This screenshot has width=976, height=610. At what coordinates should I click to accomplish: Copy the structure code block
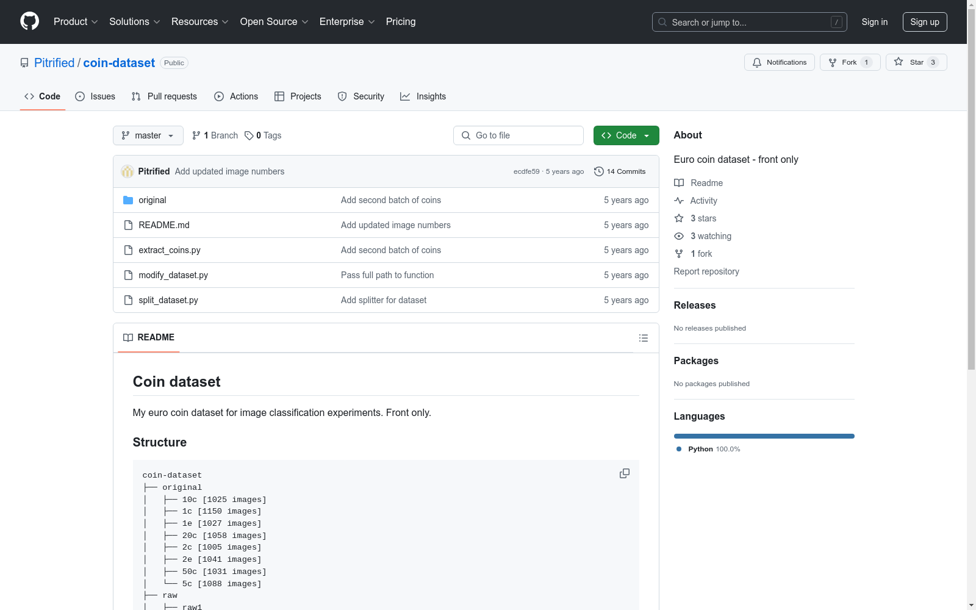coord(625,473)
